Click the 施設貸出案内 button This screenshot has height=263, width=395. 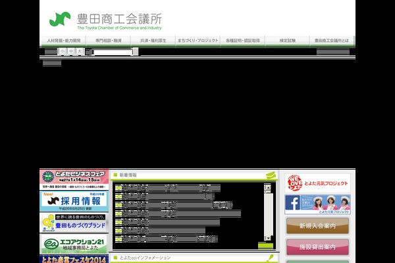317,247
